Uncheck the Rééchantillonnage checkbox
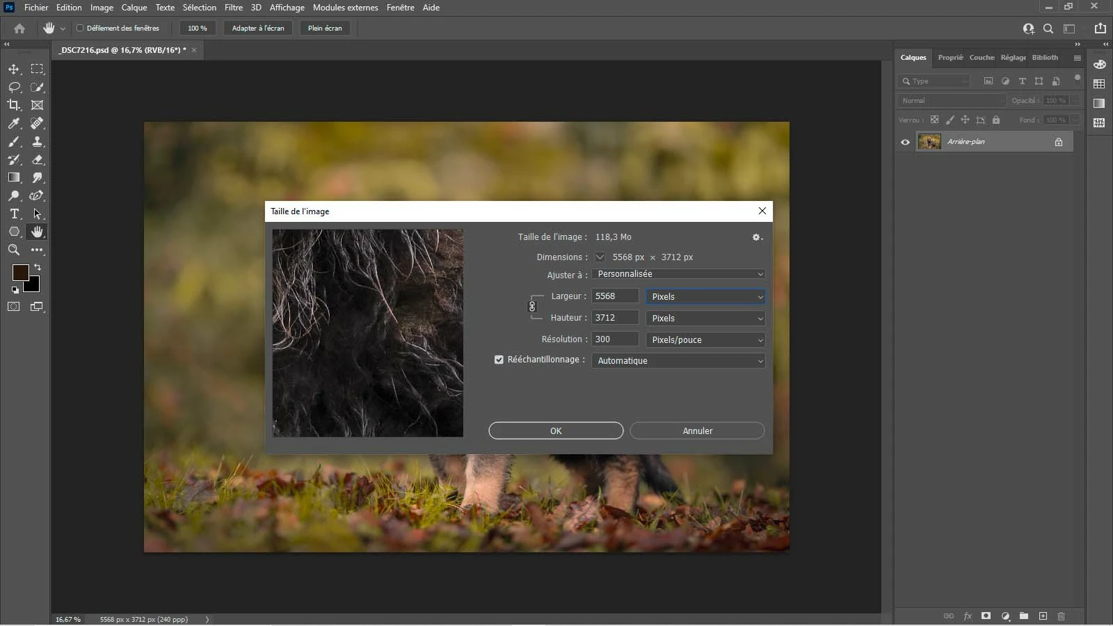The width and height of the screenshot is (1113, 626). pos(499,360)
